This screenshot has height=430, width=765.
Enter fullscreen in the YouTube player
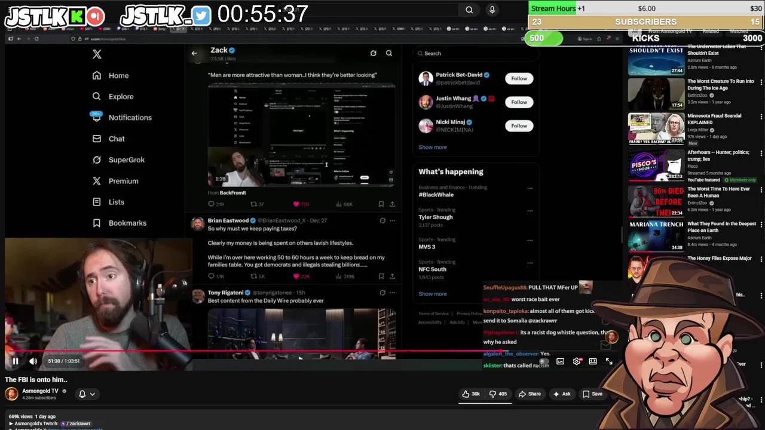tap(609, 361)
